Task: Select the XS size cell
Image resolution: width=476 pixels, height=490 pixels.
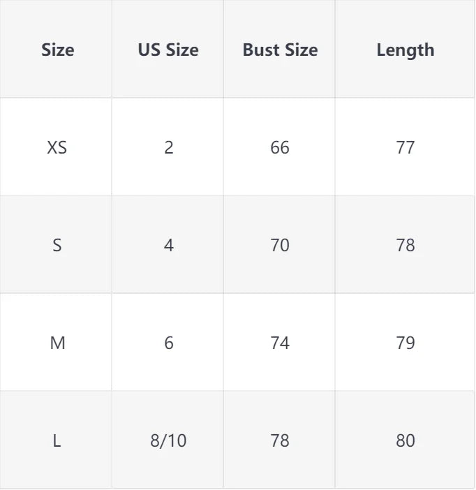Action: click(57, 148)
